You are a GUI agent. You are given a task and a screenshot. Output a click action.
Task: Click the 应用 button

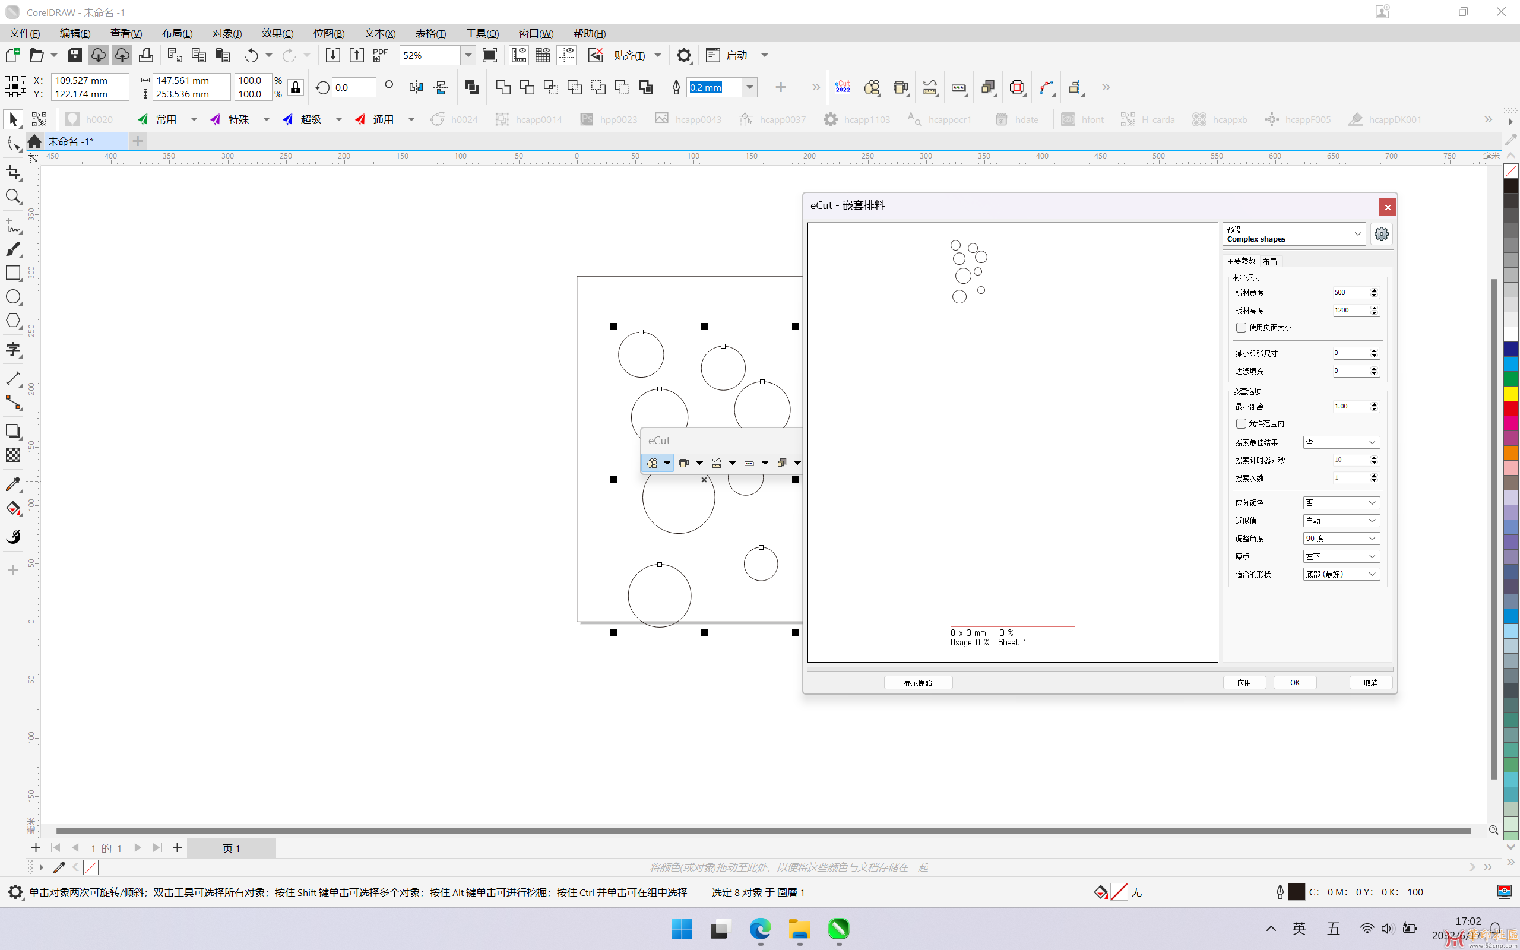coord(1244,683)
